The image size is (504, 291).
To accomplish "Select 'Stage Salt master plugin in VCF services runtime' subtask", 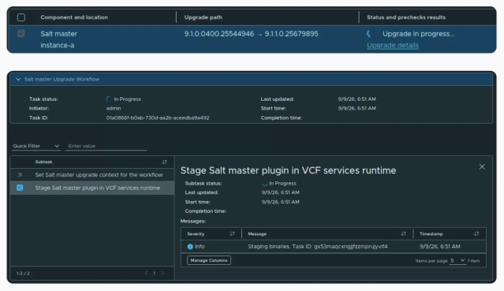I will 97,188.
